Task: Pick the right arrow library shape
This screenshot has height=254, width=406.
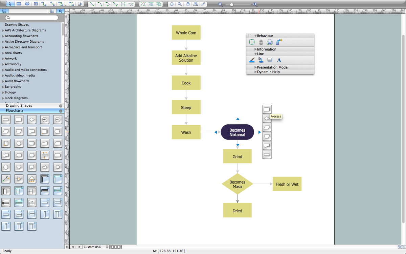Action: (45, 167)
